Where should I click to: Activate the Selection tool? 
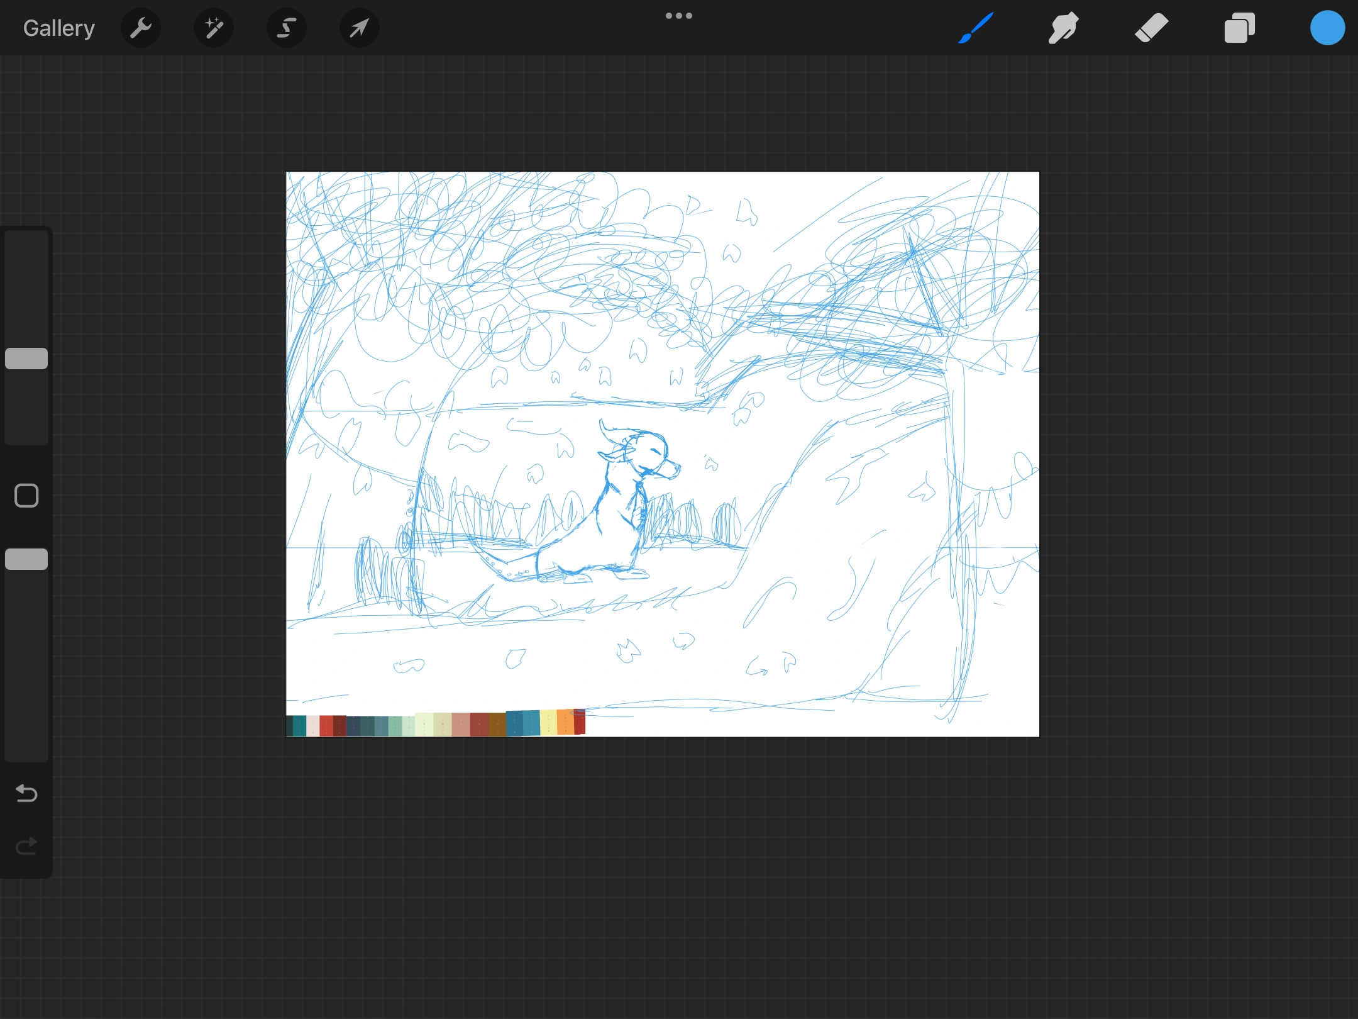tap(287, 28)
